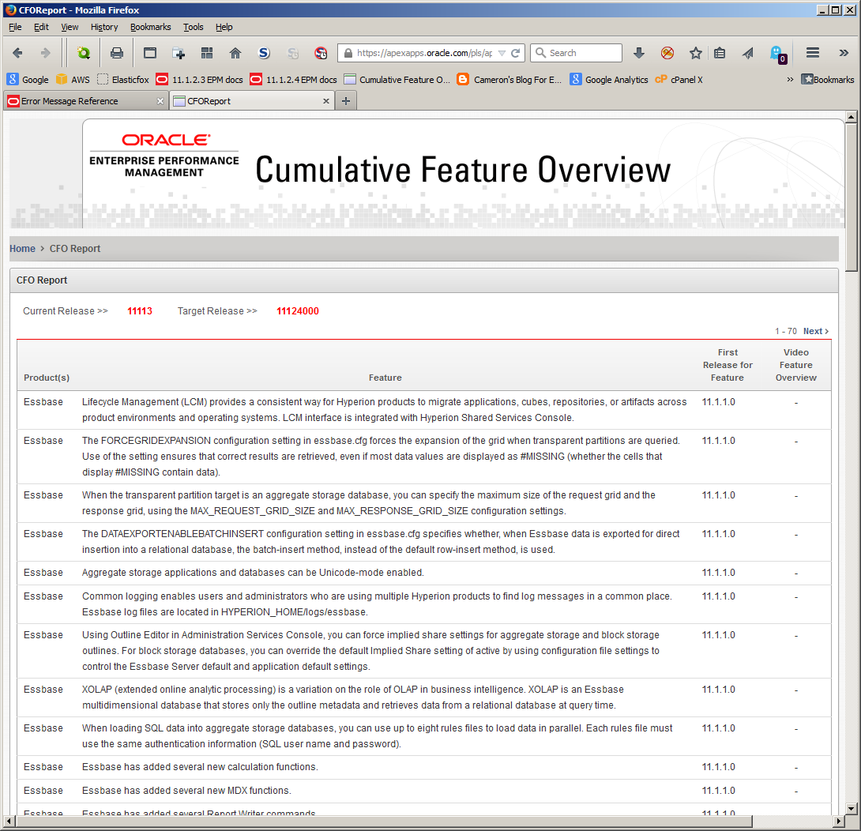
Task: Click the Back navigation arrow
Action: pos(17,53)
